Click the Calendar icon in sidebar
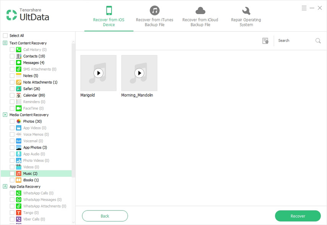327x225 pixels. tap(18, 95)
